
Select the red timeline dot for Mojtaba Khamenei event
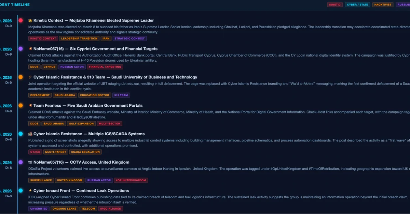[x=20, y=20]
